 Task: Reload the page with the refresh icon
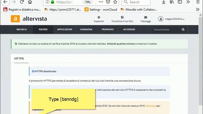22,2
